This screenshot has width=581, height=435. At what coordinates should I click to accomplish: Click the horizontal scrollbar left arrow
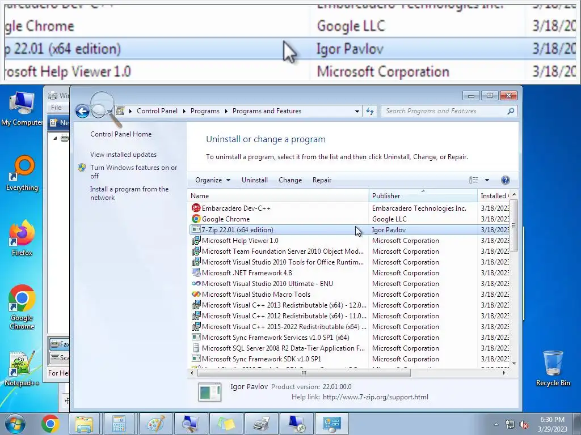[192, 373]
